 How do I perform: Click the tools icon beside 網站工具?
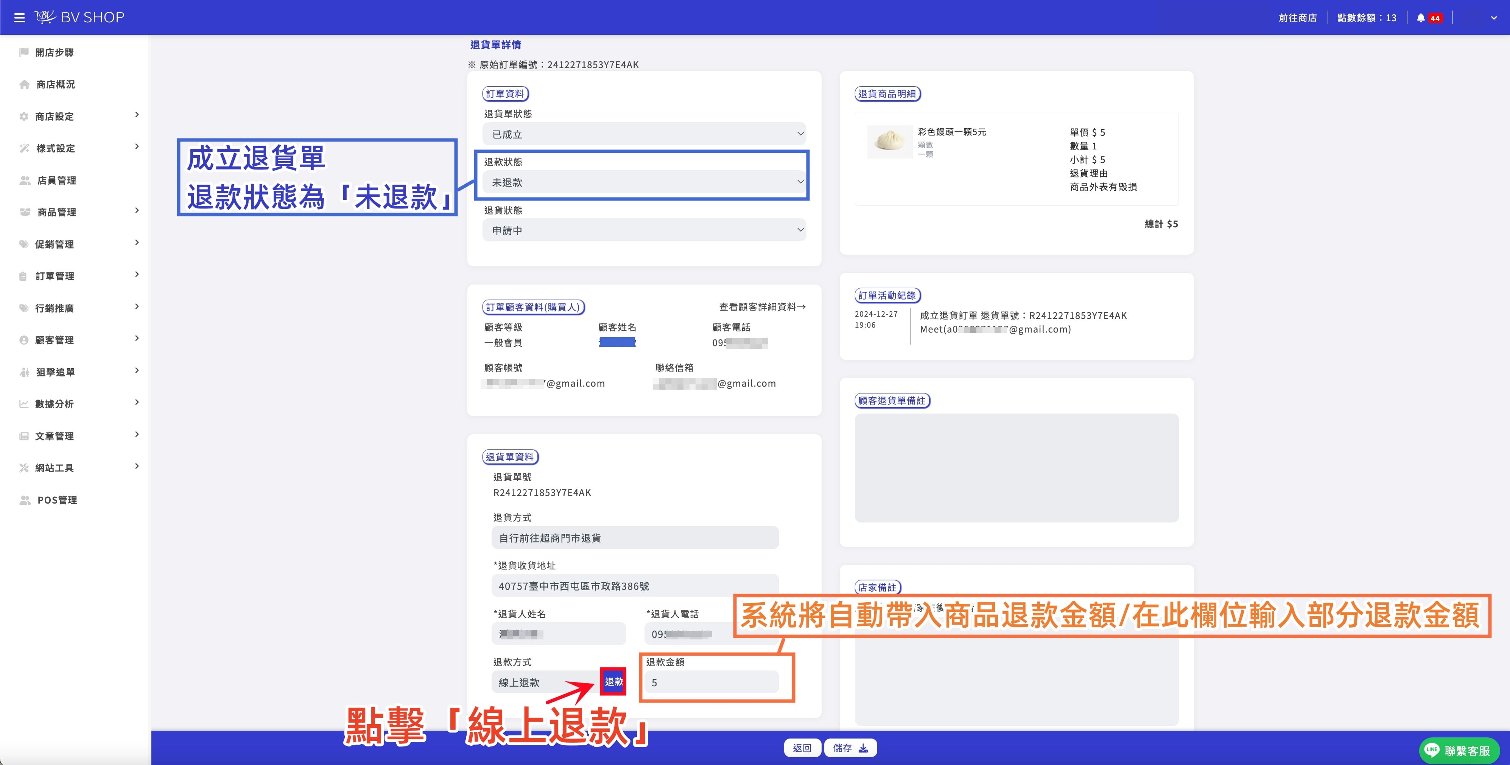(24, 468)
